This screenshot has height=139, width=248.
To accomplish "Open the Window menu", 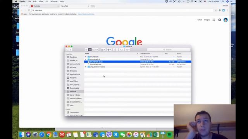I will (54, 2).
